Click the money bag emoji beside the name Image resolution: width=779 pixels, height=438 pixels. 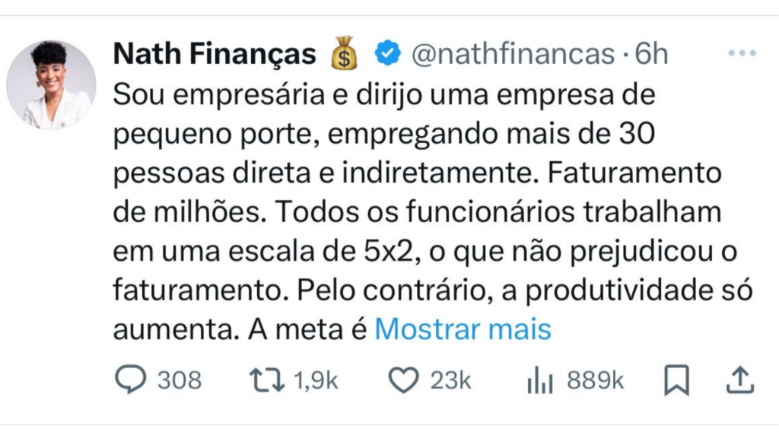(x=344, y=54)
